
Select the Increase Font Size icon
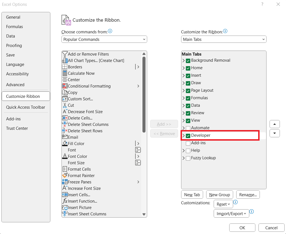[65, 188]
